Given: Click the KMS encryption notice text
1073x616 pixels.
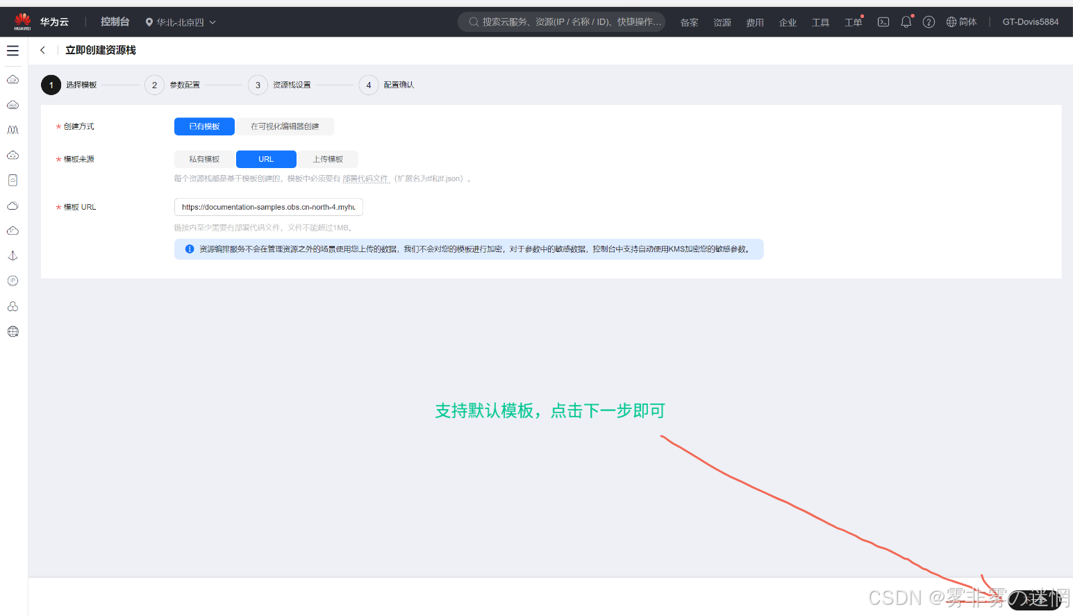Looking at the screenshot, I should tap(476, 249).
